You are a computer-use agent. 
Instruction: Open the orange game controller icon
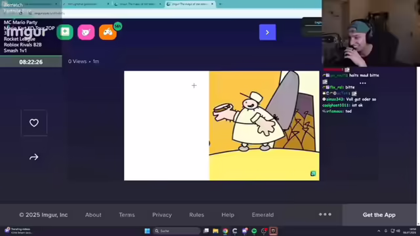click(x=108, y=32)
